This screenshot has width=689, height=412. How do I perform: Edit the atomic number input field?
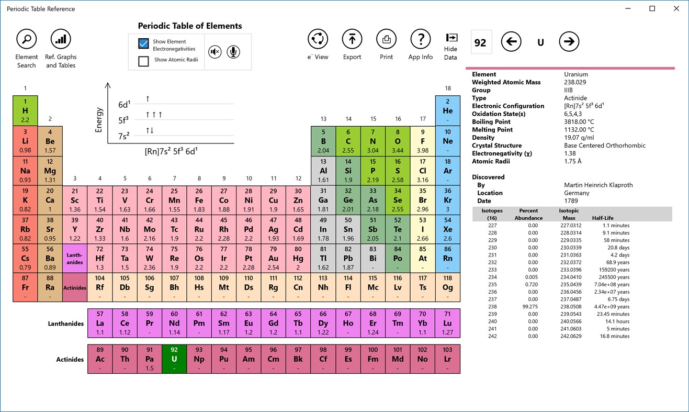coord(481,41)
